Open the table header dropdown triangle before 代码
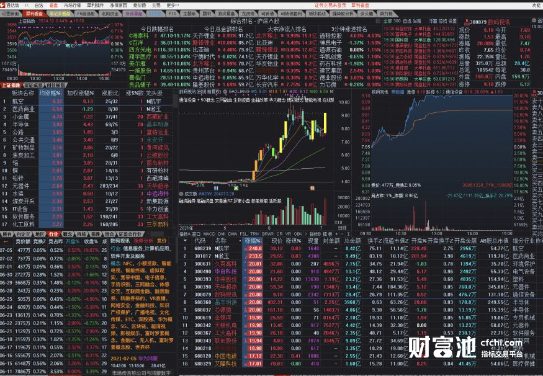This screenshot has width=543, height=376. click(186, 241)
